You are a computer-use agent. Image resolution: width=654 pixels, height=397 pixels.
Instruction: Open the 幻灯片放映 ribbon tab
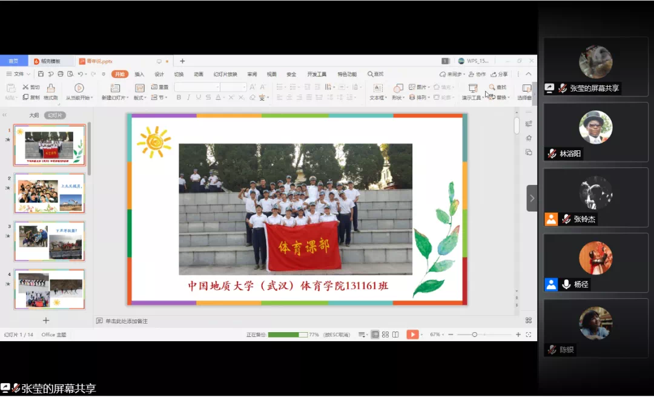[225, 74]
